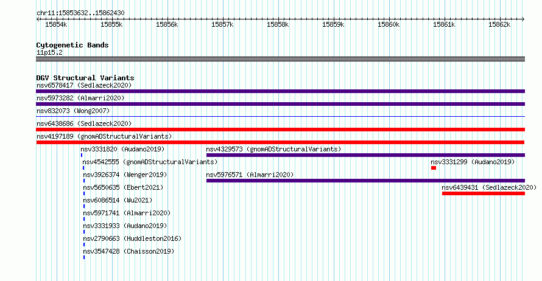
Task: Select nsv3331933 (Audano2019) label
Action: 125,226
